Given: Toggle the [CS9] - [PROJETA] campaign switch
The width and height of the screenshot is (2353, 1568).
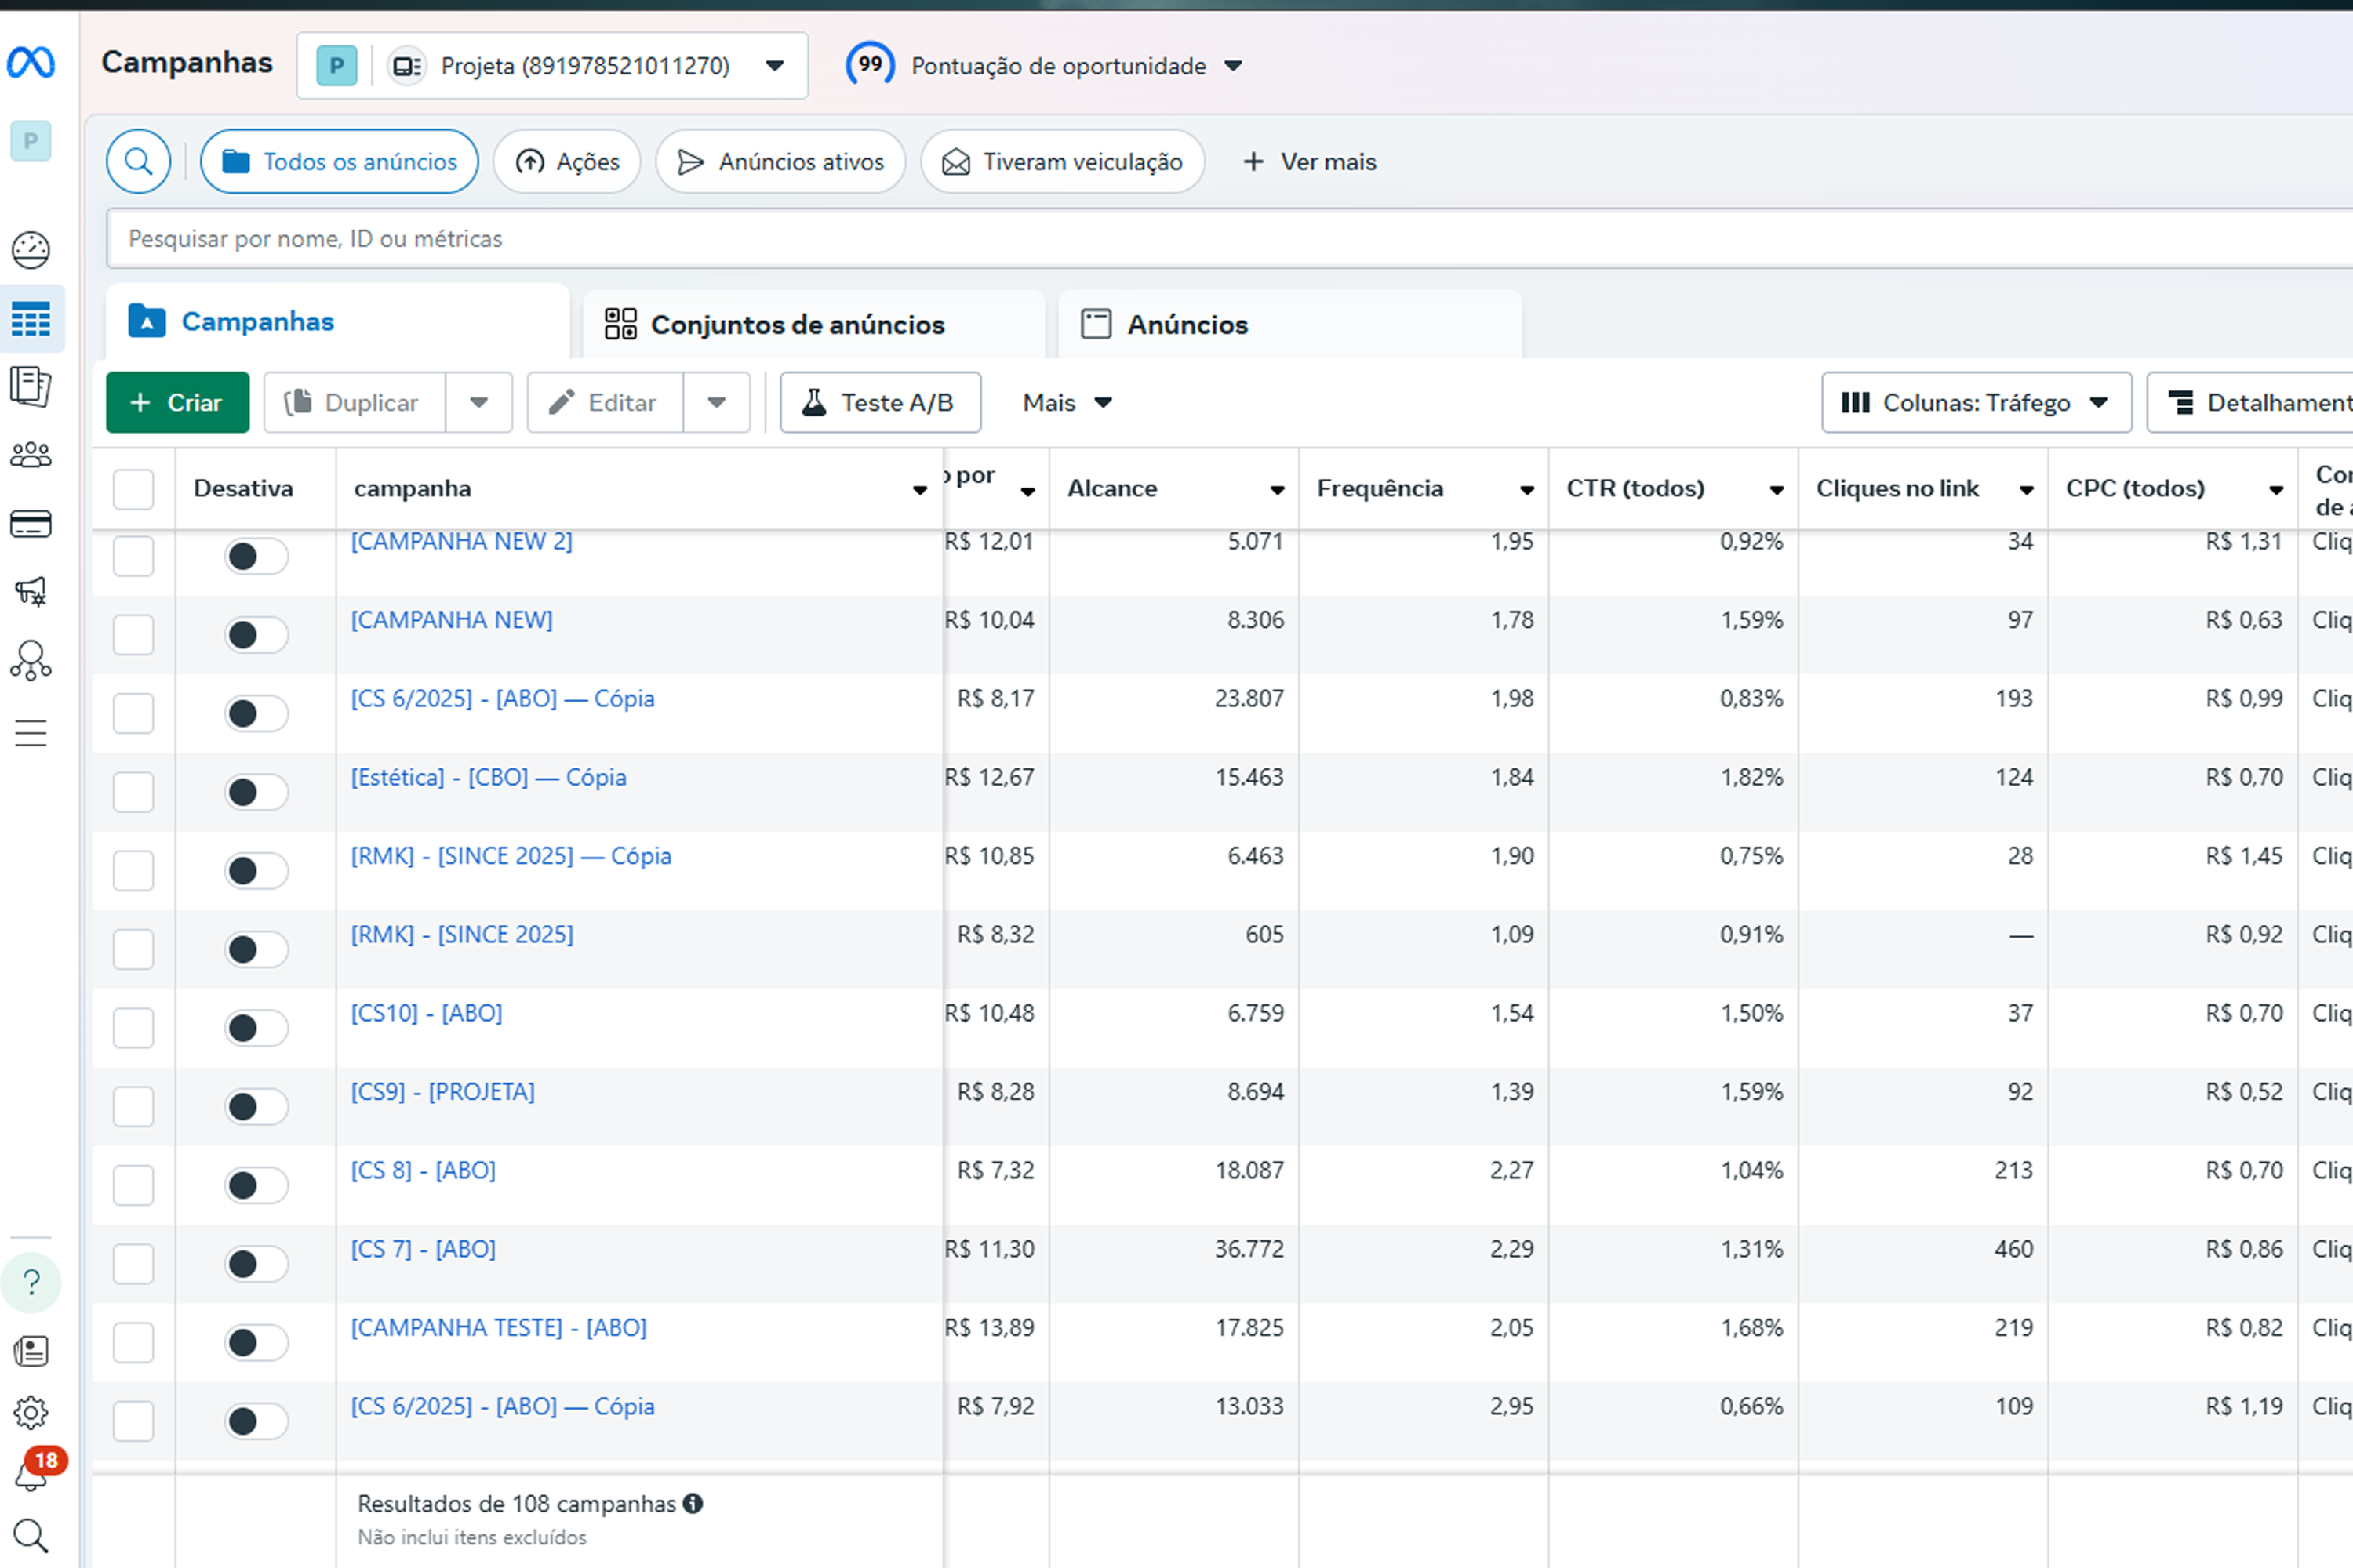Looking at the screenshot, I should point(256,1107).
